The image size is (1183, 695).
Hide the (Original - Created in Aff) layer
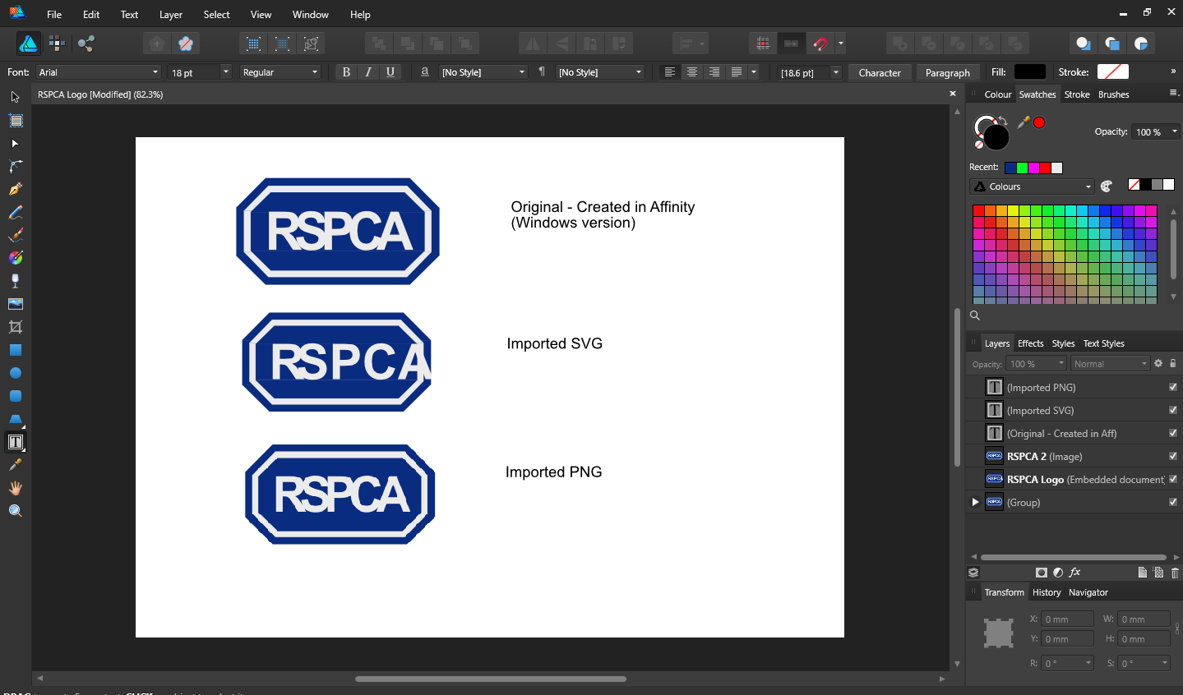click(1173, 433)
